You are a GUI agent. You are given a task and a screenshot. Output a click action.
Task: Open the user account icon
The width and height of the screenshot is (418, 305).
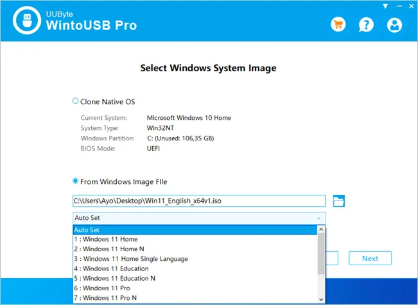[394, 25]
